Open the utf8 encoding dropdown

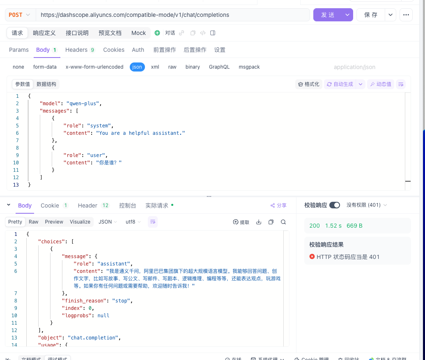(x=133, y=222)
